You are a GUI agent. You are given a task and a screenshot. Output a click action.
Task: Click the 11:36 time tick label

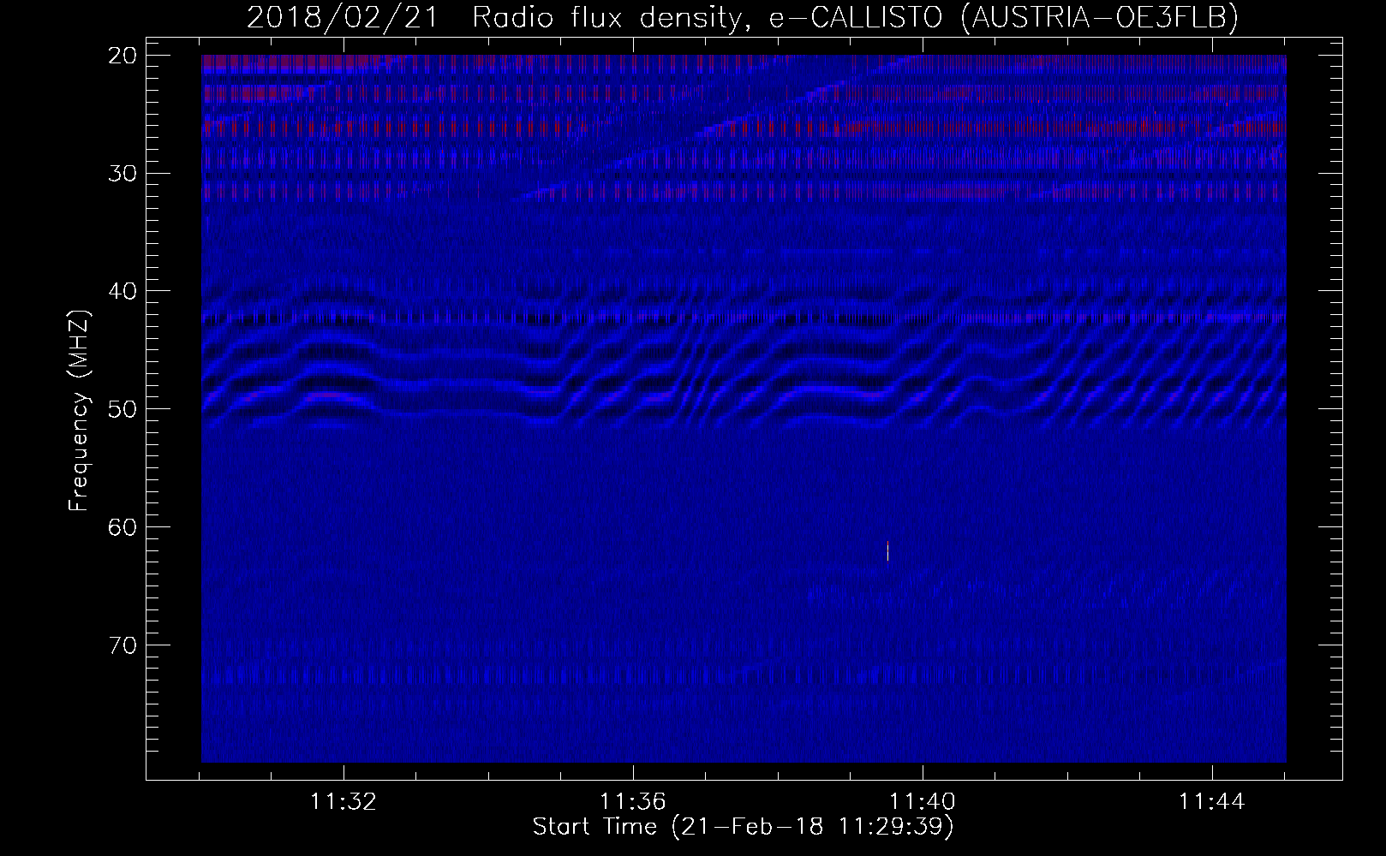pyautogui.click(x=632, y=802)
